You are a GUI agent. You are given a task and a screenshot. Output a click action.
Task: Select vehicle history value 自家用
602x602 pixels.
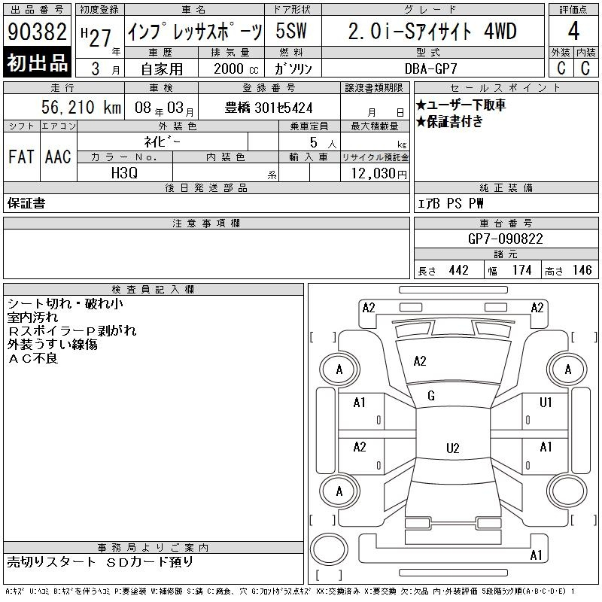[x=162, y=69]
